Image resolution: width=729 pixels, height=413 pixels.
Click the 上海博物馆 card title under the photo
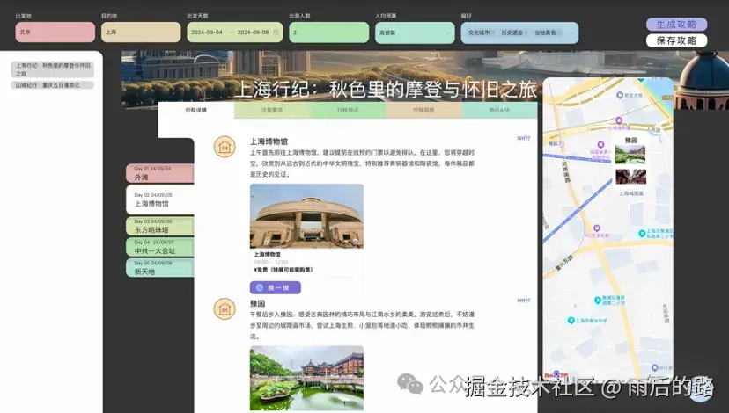268,254
